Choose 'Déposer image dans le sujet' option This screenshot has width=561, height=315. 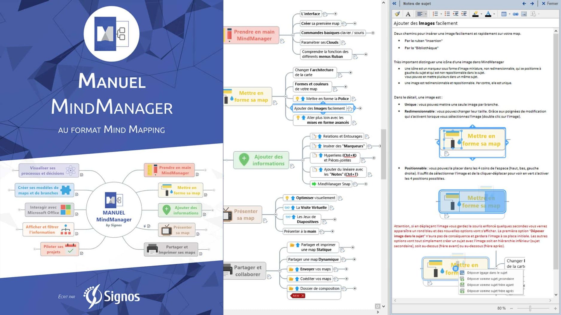(490, 273)
